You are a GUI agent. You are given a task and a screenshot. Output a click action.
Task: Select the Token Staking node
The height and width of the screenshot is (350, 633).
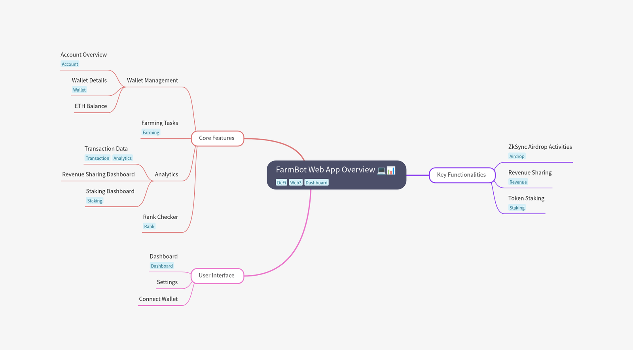point(526,198)
